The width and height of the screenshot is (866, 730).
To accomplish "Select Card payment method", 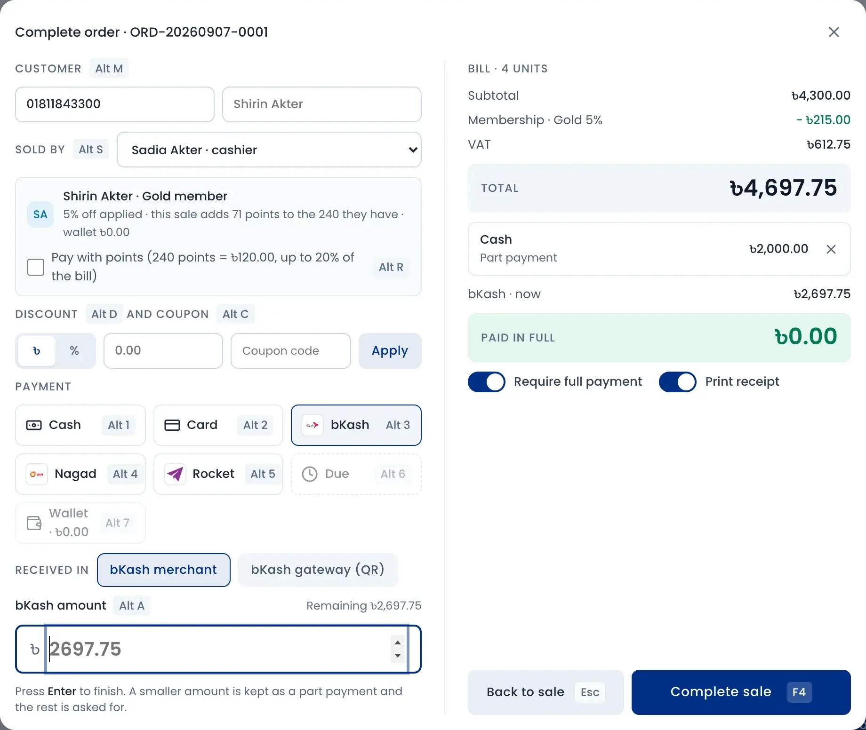I will pyautogui.click(x=218, y=425).
